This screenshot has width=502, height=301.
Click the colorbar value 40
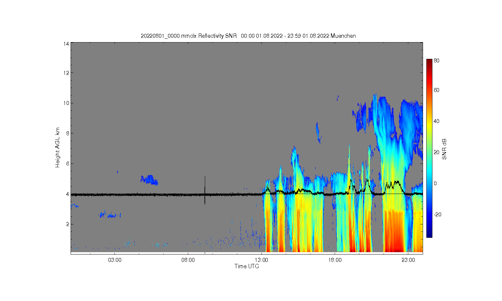click(x=436, y=121)
